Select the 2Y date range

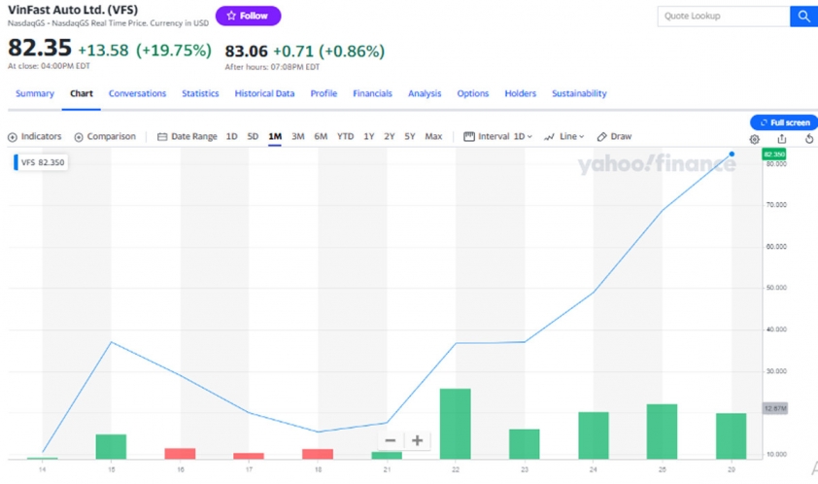(390, 136)
